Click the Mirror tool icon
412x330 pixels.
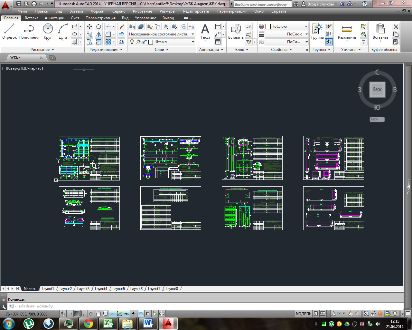click(x=99, y=34)
